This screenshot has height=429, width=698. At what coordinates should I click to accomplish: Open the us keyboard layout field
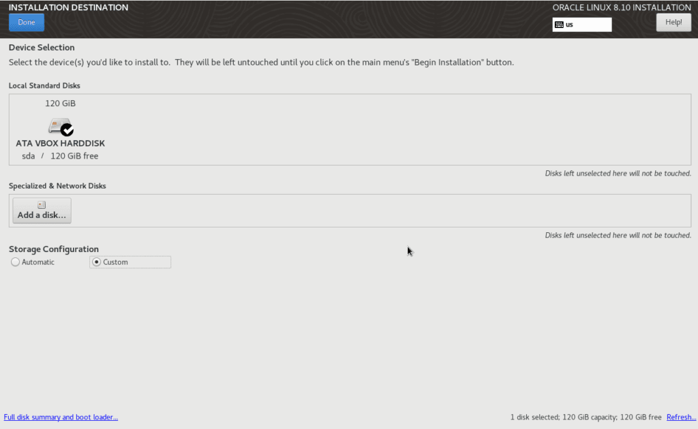point(582,25)
